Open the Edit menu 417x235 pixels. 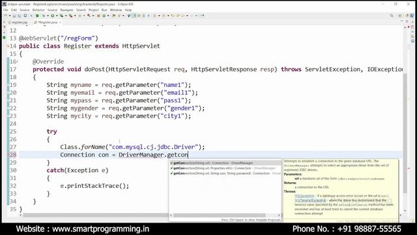point(14,10)
